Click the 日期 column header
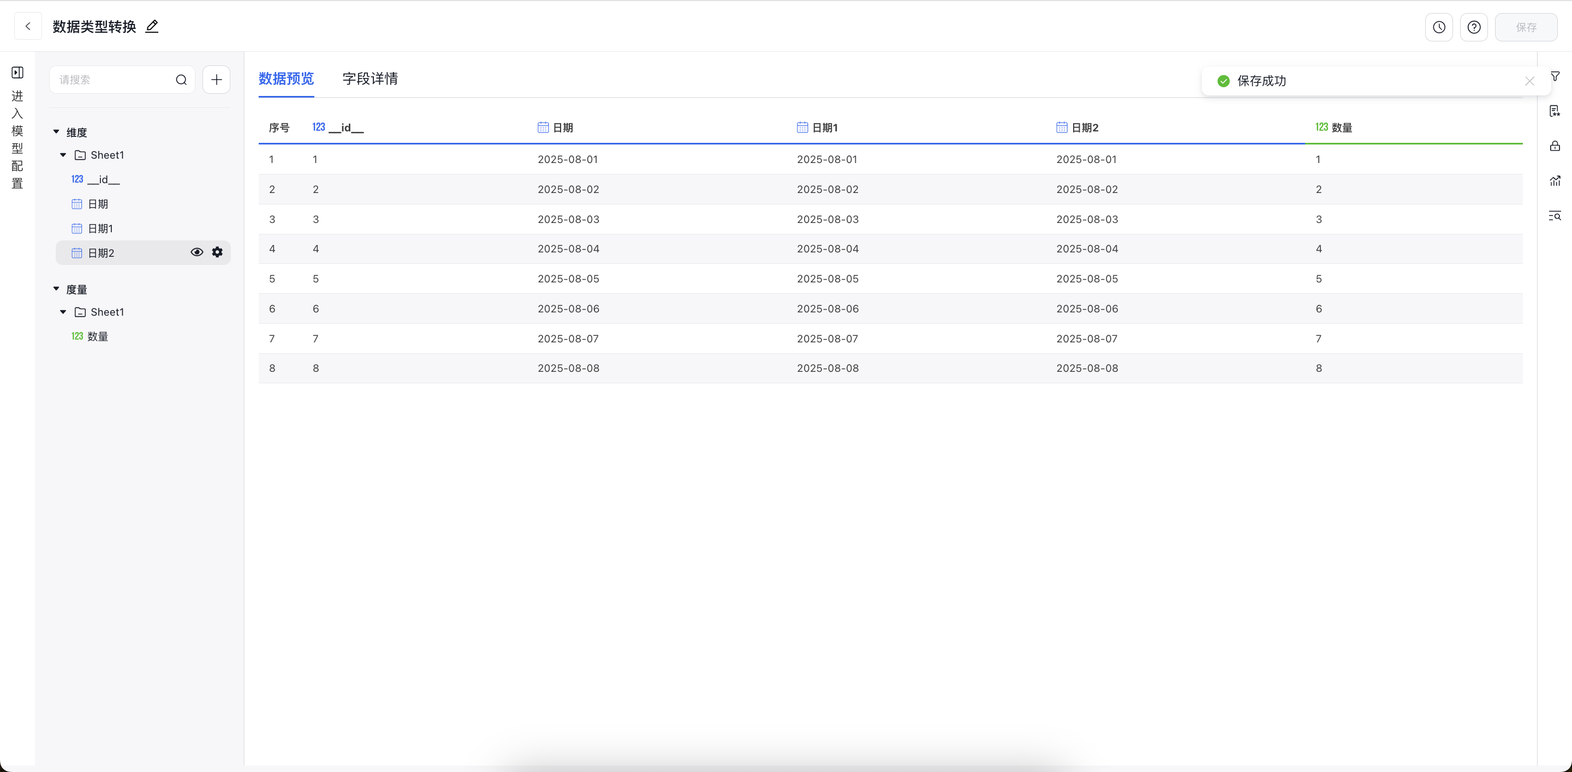This screenshot has height=772, width=1572. [563, 128]
